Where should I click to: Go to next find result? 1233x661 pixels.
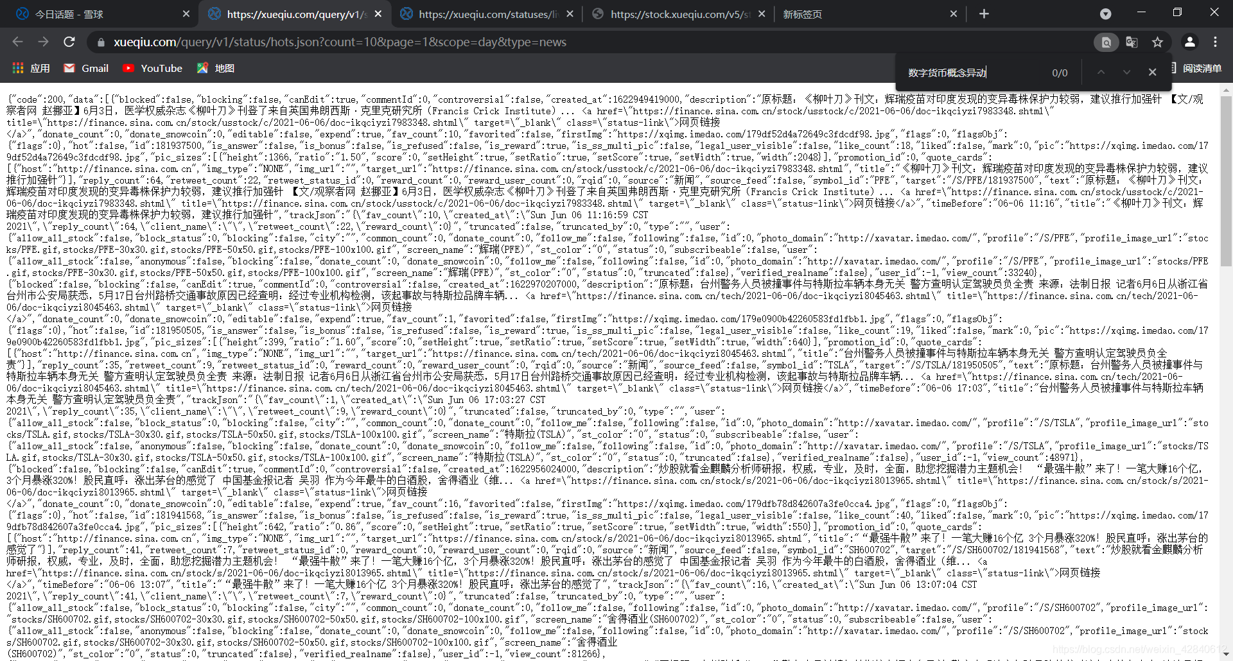point(1126,73)
